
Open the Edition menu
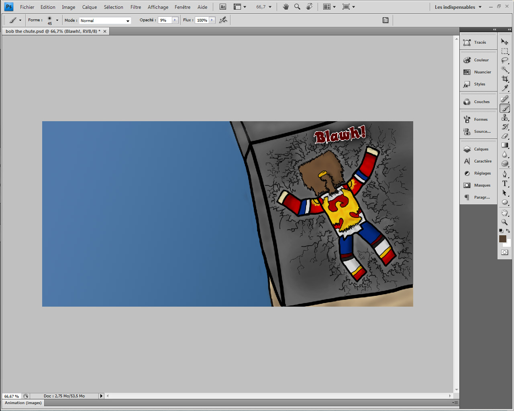(x=48, y=7)
